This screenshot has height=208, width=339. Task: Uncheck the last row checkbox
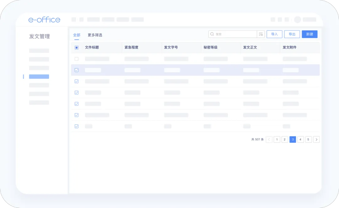(77, 126)
